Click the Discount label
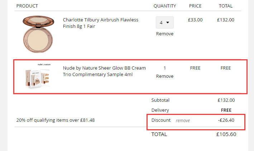254x151 pixels. point(161,120)
